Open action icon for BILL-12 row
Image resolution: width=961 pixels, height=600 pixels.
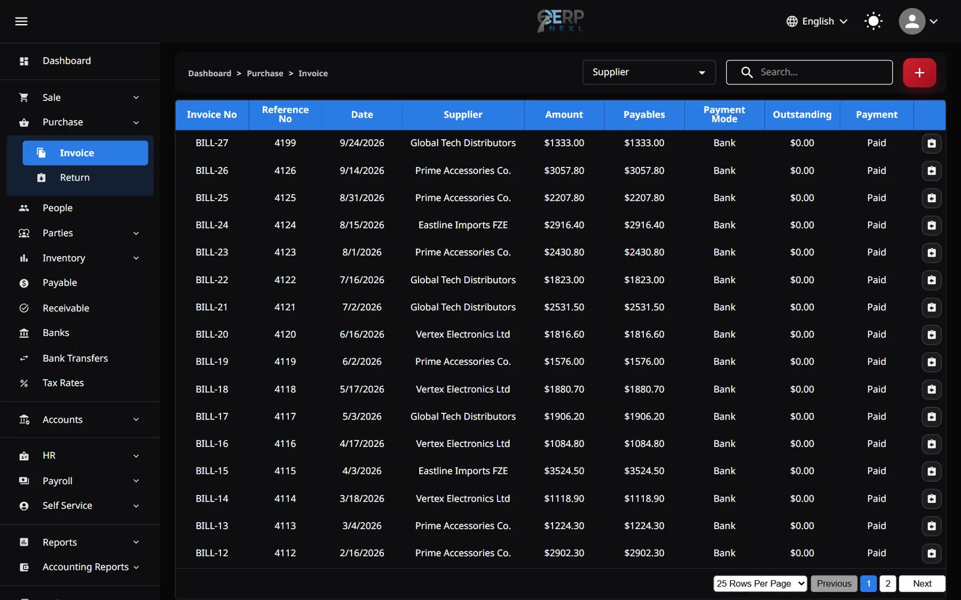click(x=932, y=553)
